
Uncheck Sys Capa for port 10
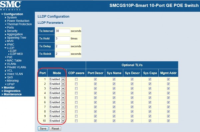tap(150, 121)
